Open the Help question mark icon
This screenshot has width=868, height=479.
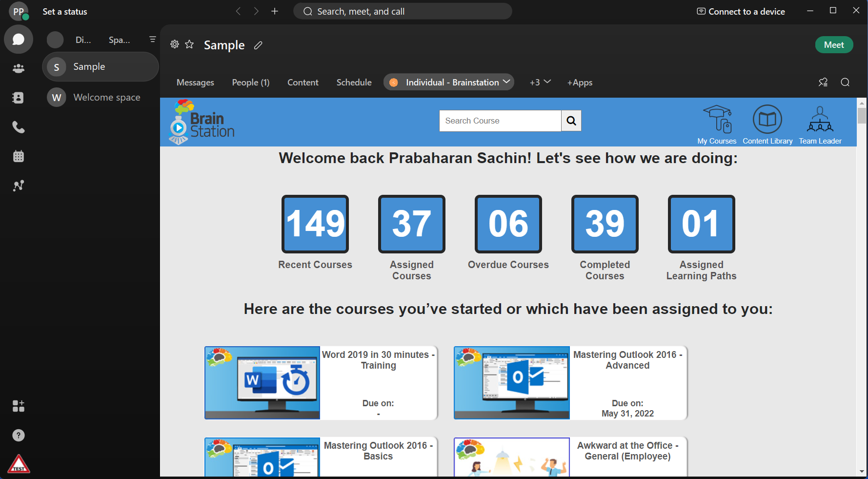19,436
